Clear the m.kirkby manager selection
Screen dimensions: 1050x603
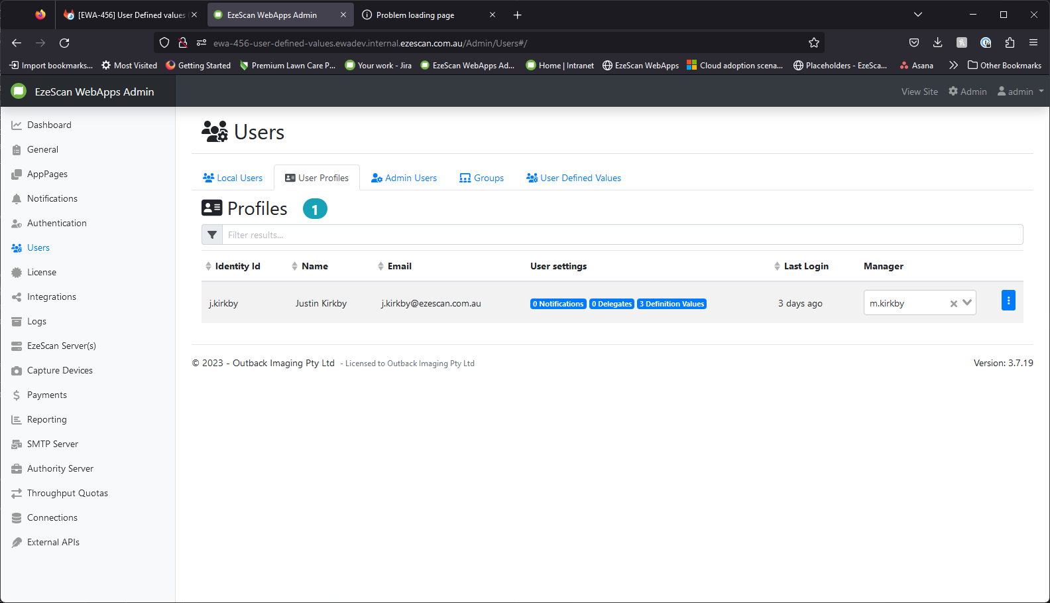coord(953,304)
